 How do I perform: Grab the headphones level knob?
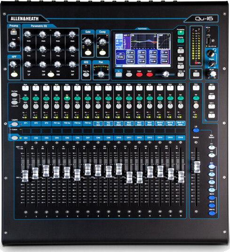(212, 63)
